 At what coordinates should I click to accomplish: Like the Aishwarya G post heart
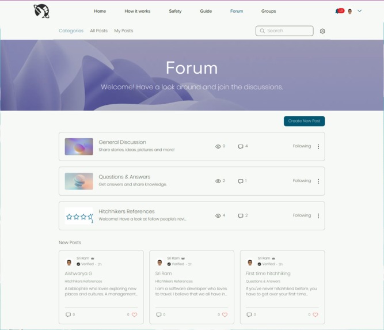click(x=135, y=314)
